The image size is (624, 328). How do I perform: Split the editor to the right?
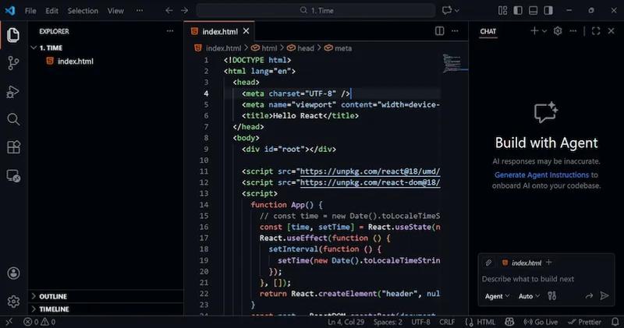[x=439, y=31]
